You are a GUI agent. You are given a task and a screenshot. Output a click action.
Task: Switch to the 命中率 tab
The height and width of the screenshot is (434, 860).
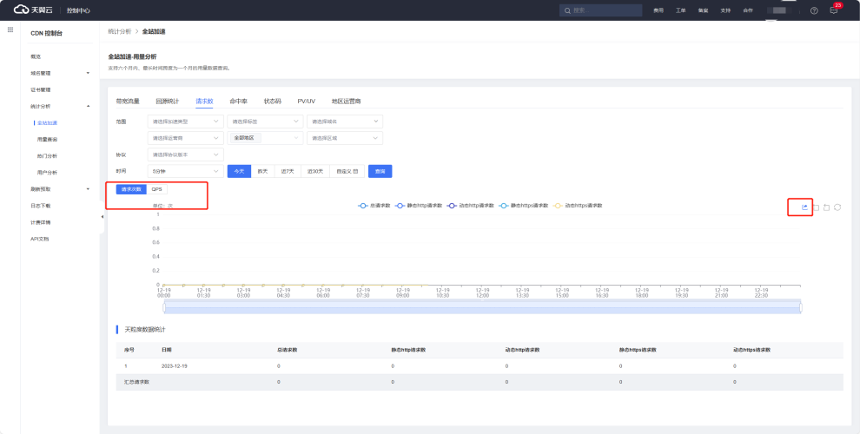click(x=238, y=102)
